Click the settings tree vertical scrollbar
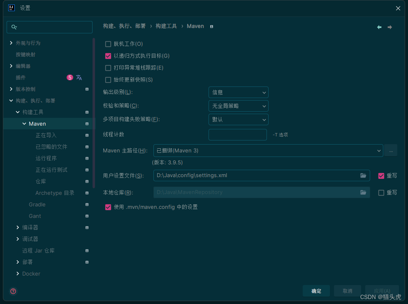Image resolution: width=408 pixels, height=304 pixels. point(94,113)
